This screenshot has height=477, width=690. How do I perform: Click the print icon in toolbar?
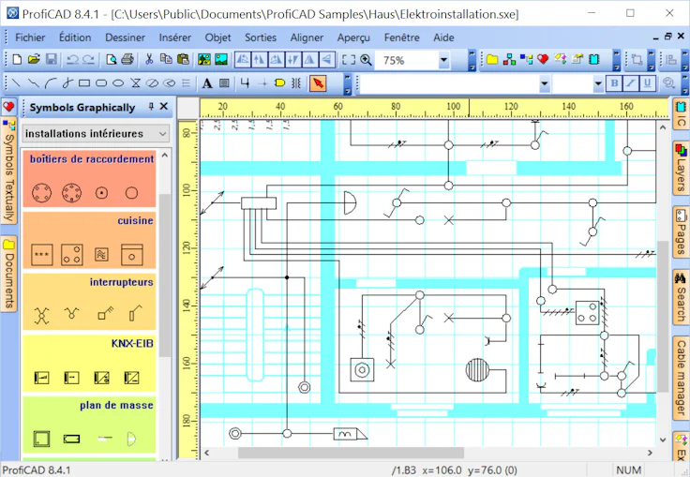pyautogui.click(x=127, y=59)
